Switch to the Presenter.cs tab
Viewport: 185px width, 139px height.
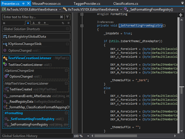pyautogui.click(x=11, y=4)
